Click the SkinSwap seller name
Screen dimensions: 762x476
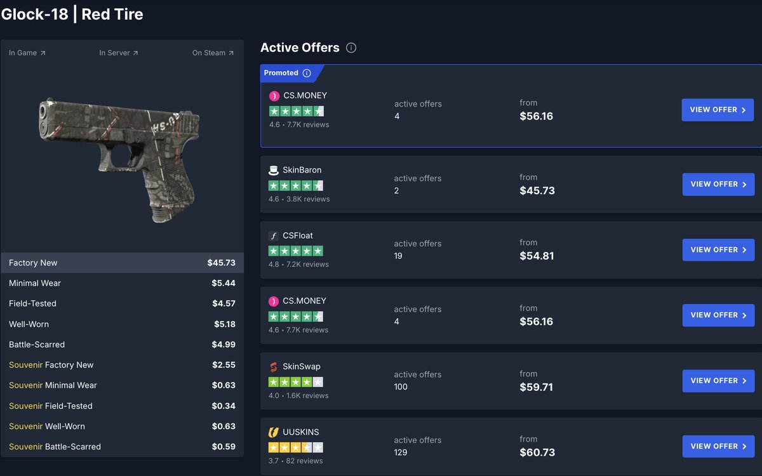point(302,367)
